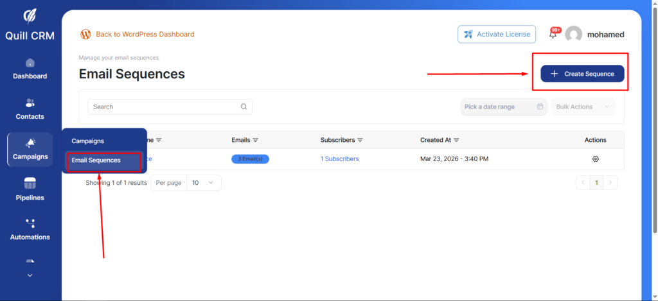The image size is (658, 301).
Task: Select Campaigns in the flyout submenu
Action: point(87,141)
